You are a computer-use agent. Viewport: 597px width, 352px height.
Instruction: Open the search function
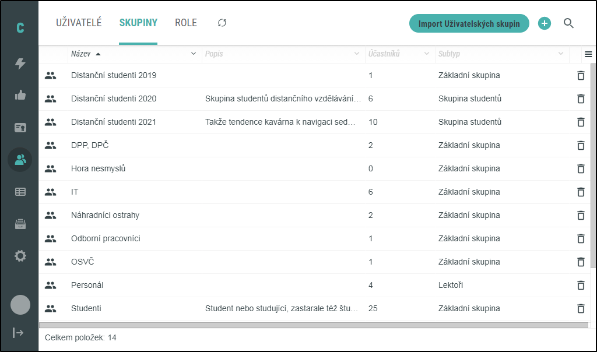click(x=569, y=23)
